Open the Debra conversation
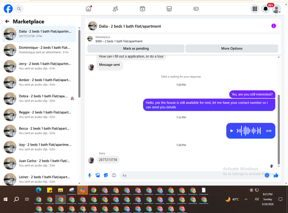Image resolution: width=288 pixels, height=213 pixels. pos(39,98)
